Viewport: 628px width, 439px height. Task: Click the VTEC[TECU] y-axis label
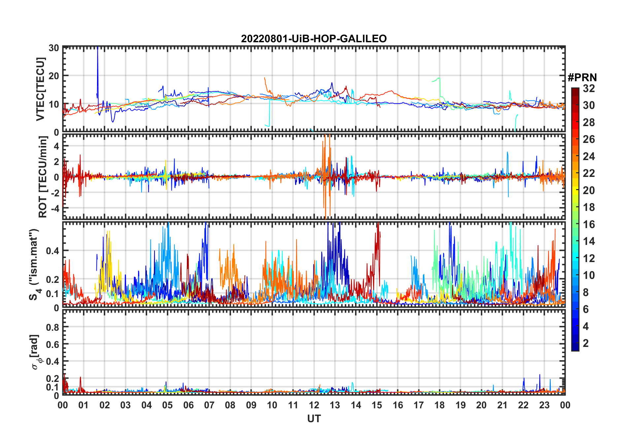pos(40,89)
